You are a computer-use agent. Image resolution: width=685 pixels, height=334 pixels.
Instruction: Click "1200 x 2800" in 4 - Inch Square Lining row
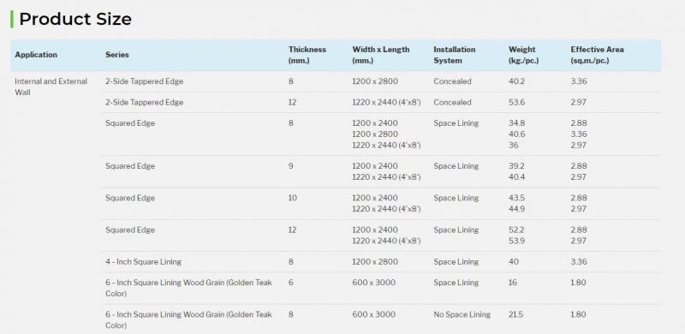point(375,262)
